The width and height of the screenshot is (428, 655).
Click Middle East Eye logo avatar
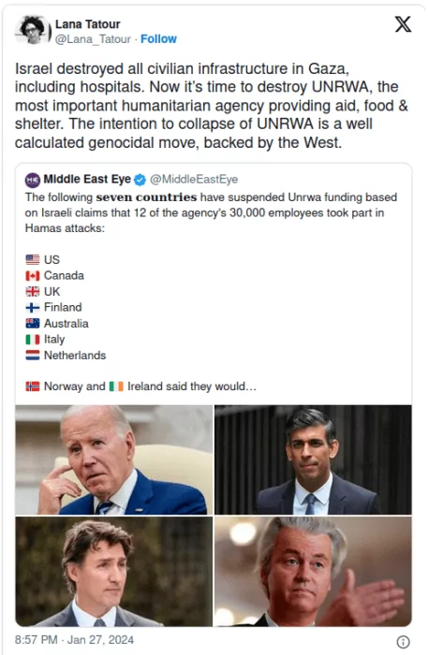[33, 180]
